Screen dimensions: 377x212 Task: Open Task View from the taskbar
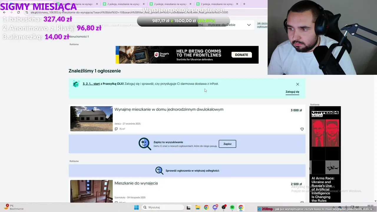188,208
